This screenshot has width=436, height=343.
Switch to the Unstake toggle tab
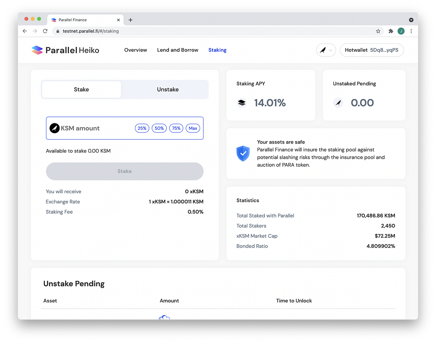point(168,89)
